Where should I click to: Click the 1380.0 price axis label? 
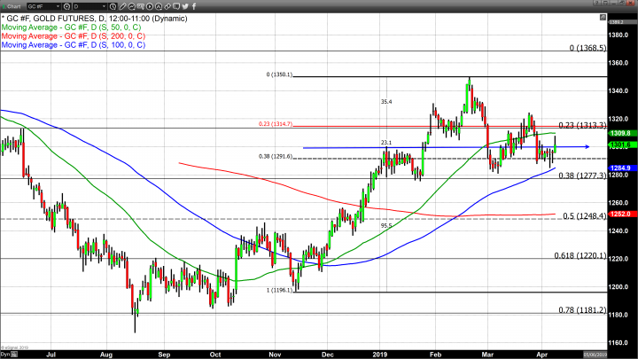619,35
